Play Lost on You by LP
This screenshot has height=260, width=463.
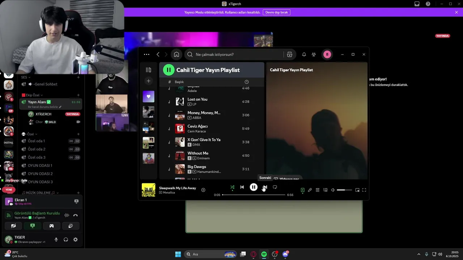click(x=212, y=101)
